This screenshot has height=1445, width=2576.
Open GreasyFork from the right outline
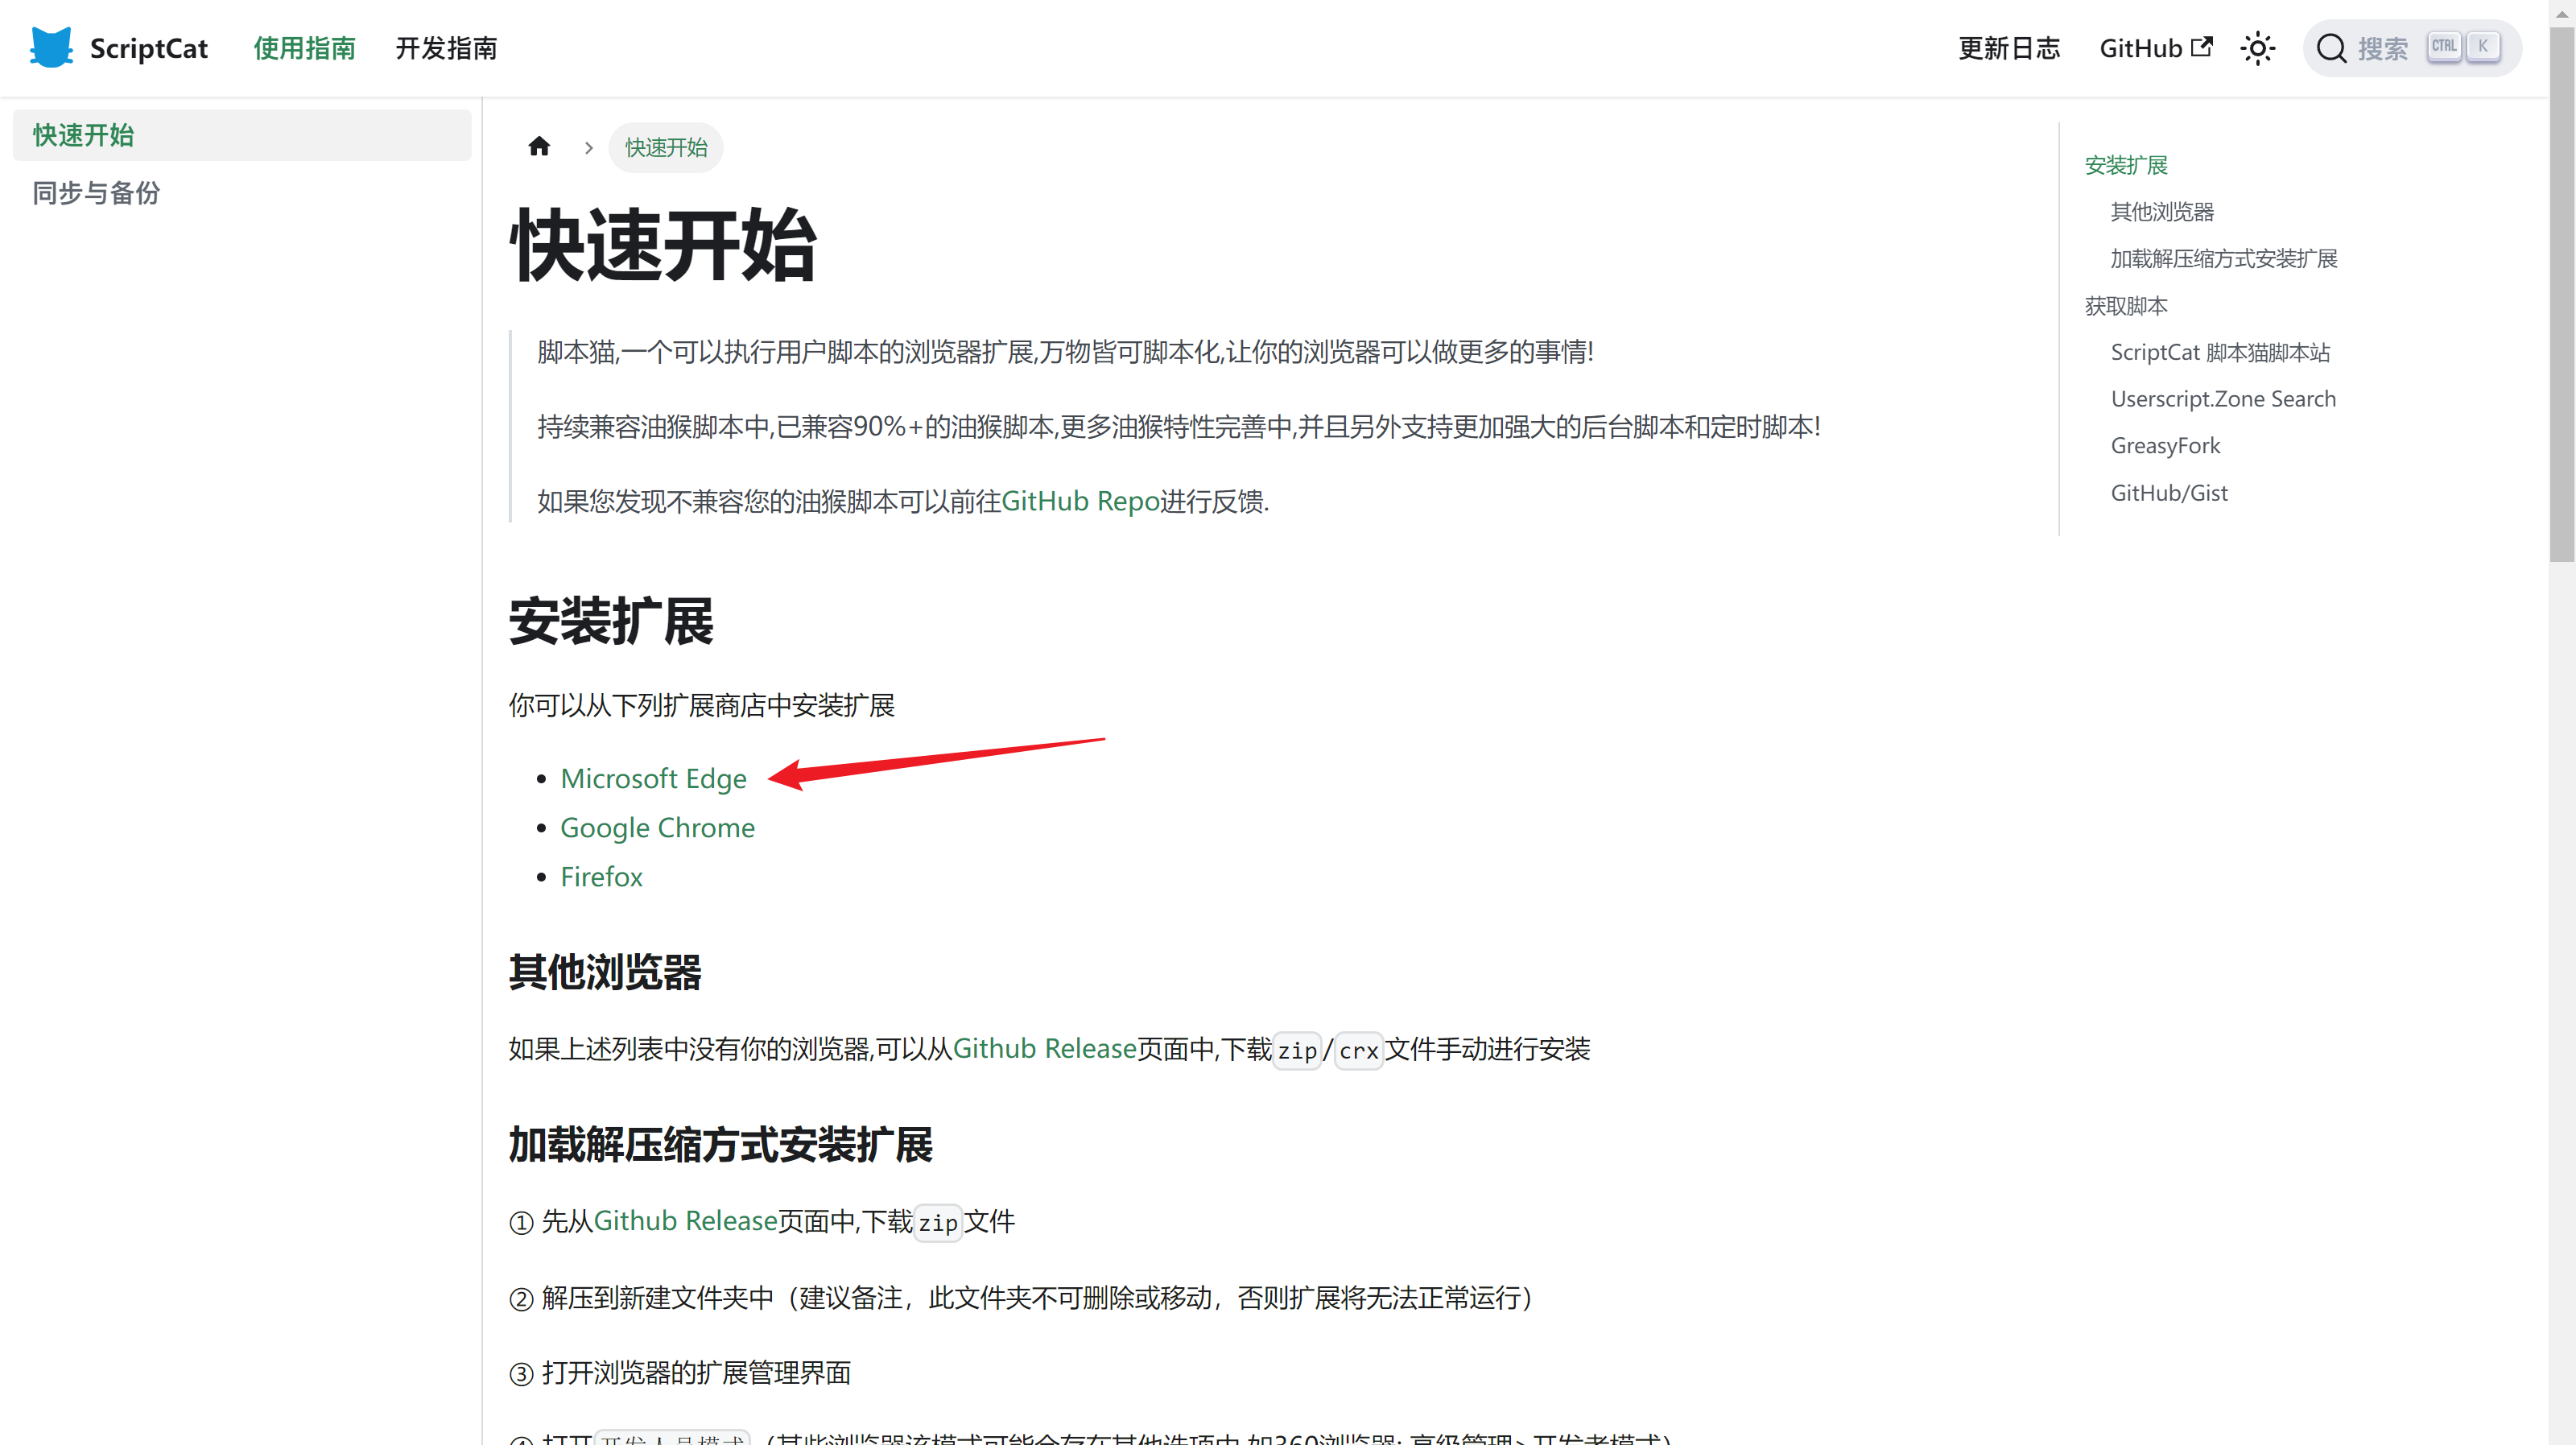[x=2166, y=445]
